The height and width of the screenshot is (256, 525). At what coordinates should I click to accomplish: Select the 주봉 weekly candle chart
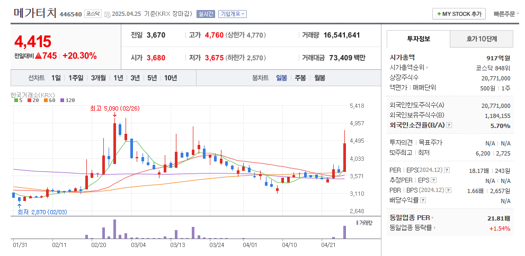point(300,78)
